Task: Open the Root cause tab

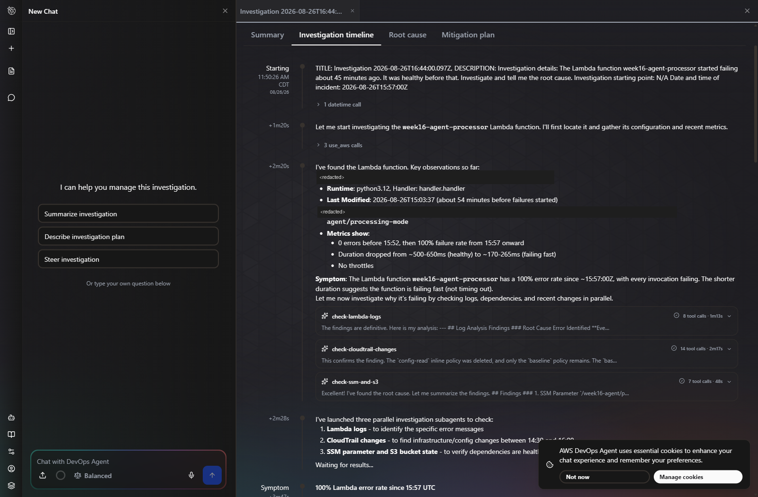Action: 407,35
